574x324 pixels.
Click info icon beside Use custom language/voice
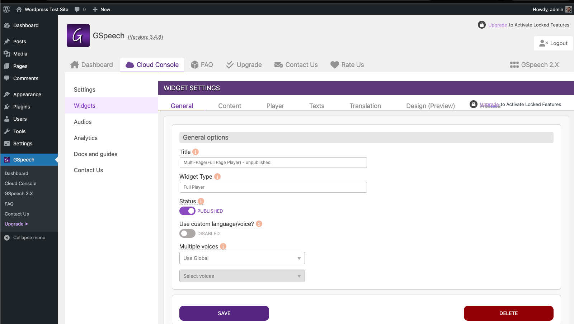(259, 224)
